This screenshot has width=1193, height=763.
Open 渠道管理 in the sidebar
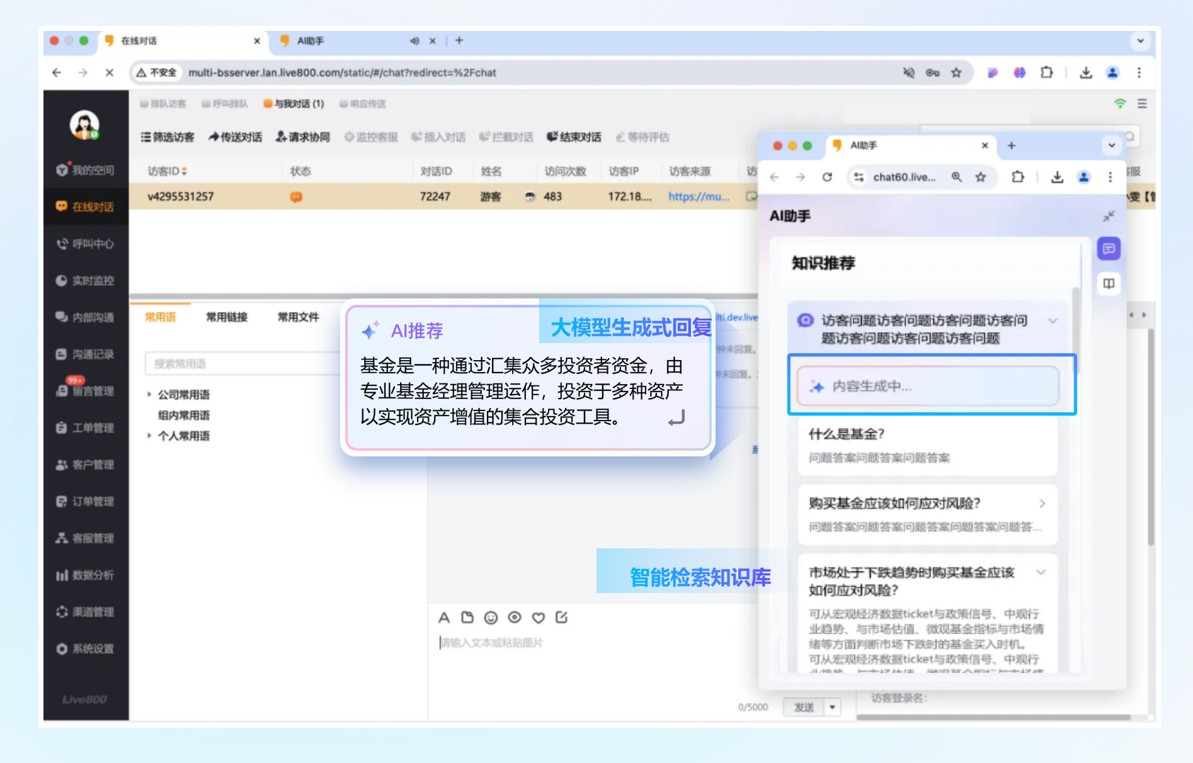coord(85,612)
